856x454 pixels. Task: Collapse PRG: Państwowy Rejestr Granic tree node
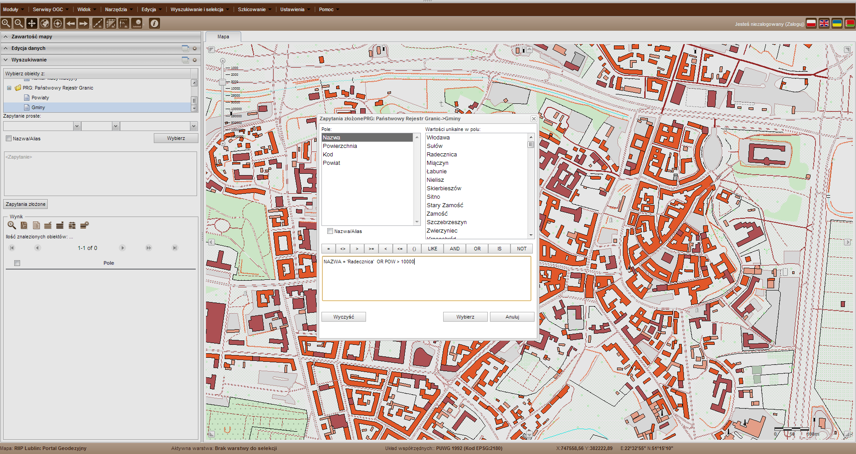pos(9,88)
